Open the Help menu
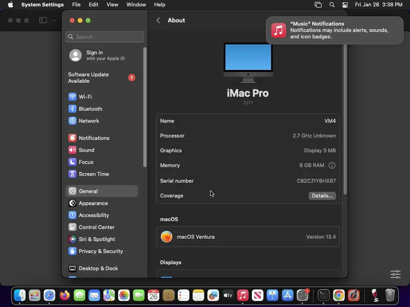 159,5
